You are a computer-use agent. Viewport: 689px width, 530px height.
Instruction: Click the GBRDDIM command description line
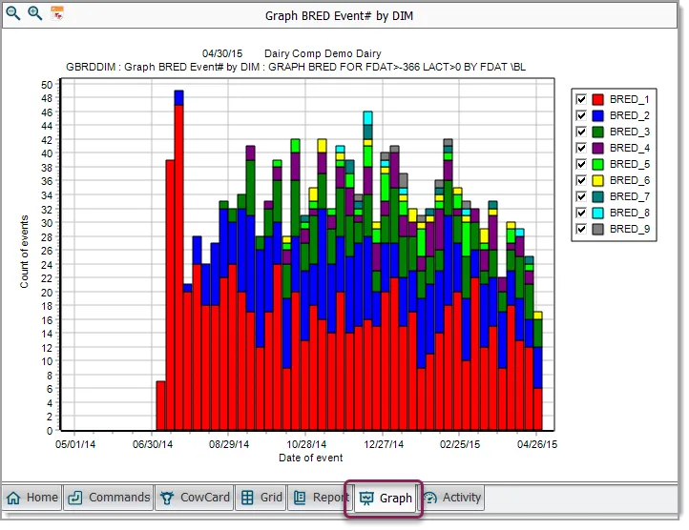tap(296, 67)
